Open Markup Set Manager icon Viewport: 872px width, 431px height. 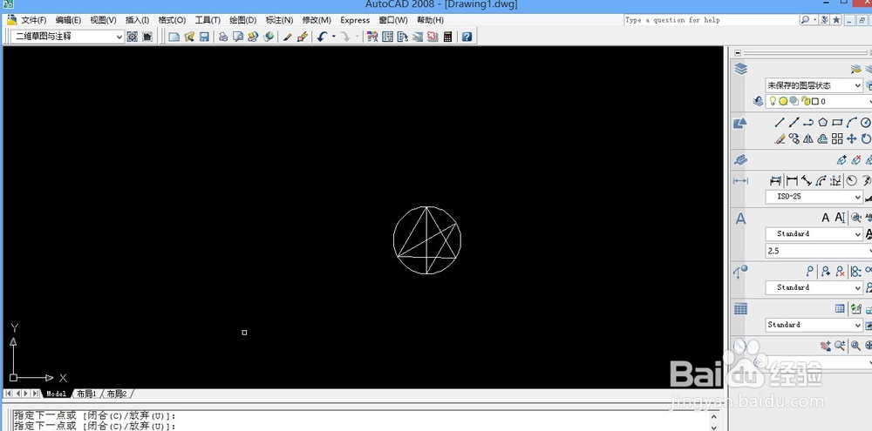click(433, 37)
